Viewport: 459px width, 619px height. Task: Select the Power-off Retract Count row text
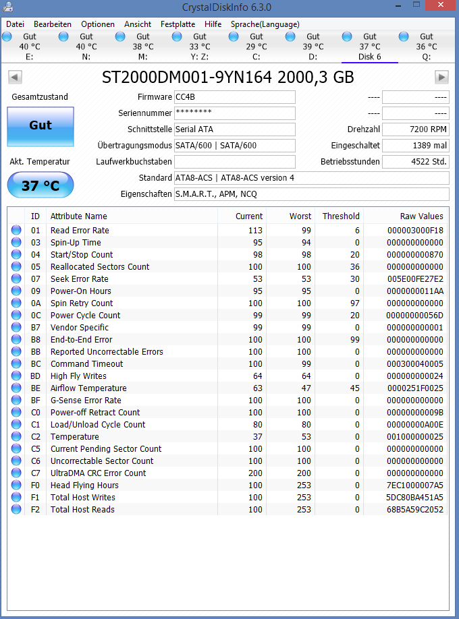tap(95, 412)
